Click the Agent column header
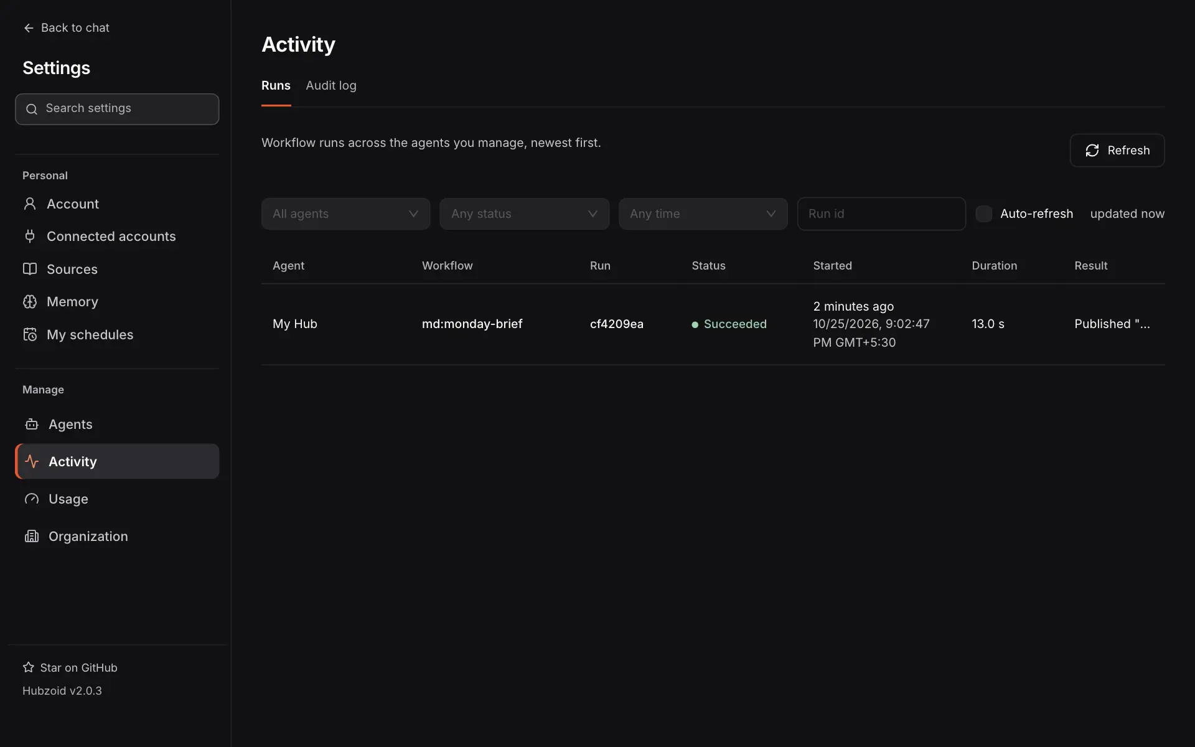 [x=288, y=265]
